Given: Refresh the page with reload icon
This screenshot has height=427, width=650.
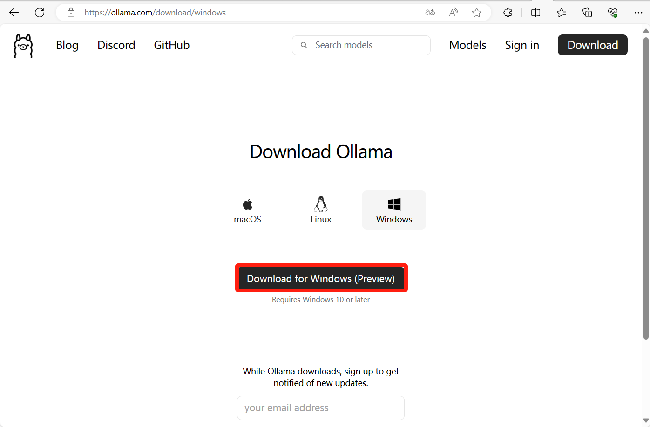Looking at the screenshot, I should (40, 13).
